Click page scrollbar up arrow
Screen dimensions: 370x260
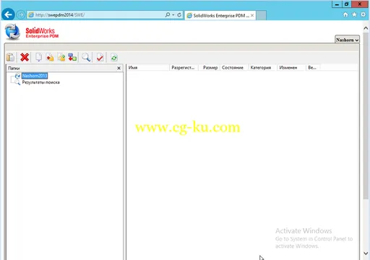coord(366,28)
